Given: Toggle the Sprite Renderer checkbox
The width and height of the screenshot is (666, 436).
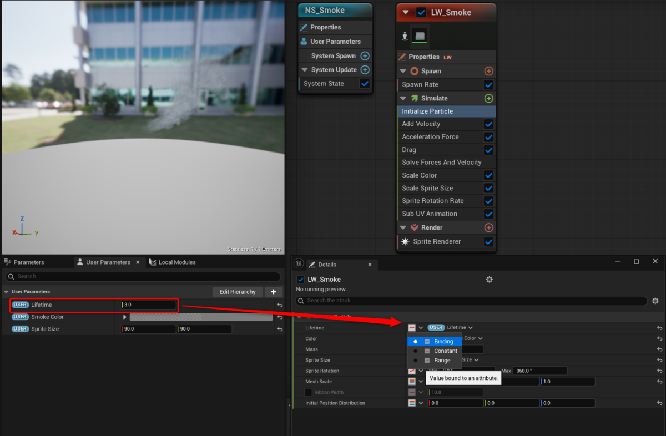Looking at the screenshot, I should (x=488, y=242).
